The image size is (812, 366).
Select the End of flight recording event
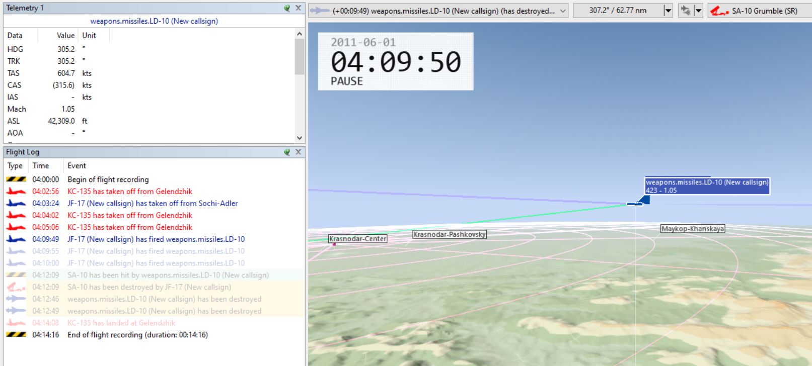click(154, 335)
